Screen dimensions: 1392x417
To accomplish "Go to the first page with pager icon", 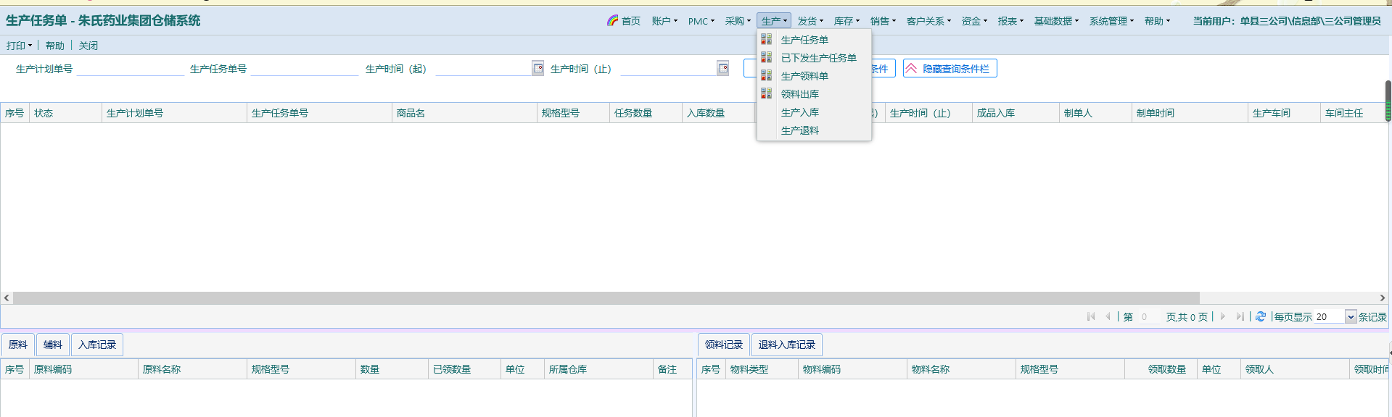I will click(1091, 316).
